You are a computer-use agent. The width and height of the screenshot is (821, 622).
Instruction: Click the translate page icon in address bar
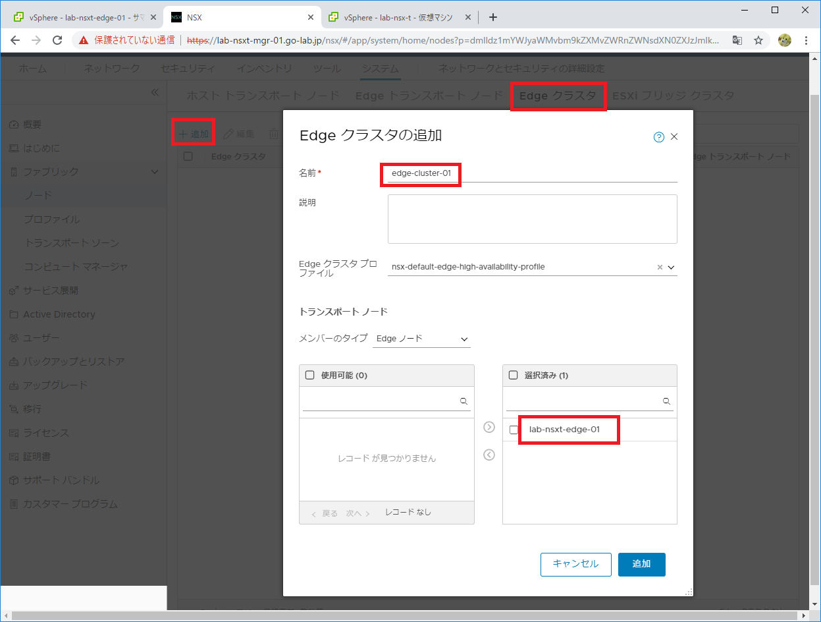click(x=738, y=40)
